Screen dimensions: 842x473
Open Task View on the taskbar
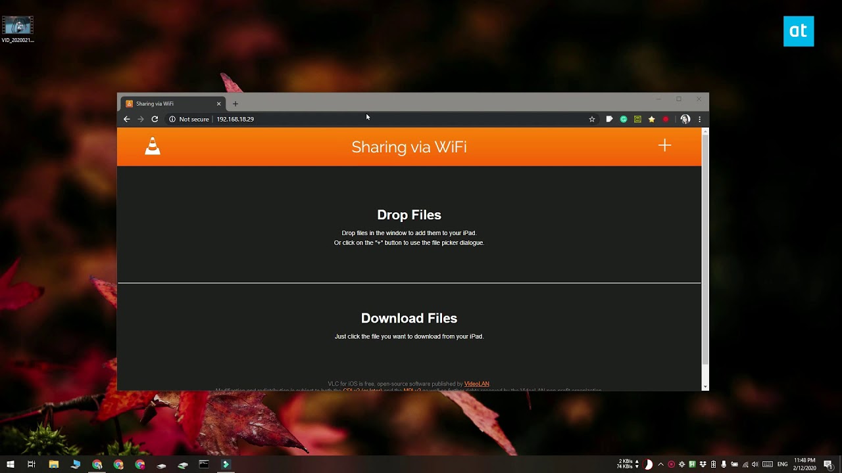coord(31,464)
